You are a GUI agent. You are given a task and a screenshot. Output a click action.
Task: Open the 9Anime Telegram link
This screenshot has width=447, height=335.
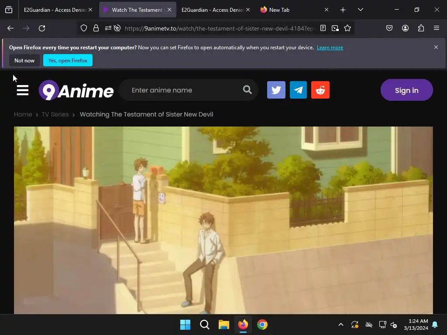pos(298,90)
